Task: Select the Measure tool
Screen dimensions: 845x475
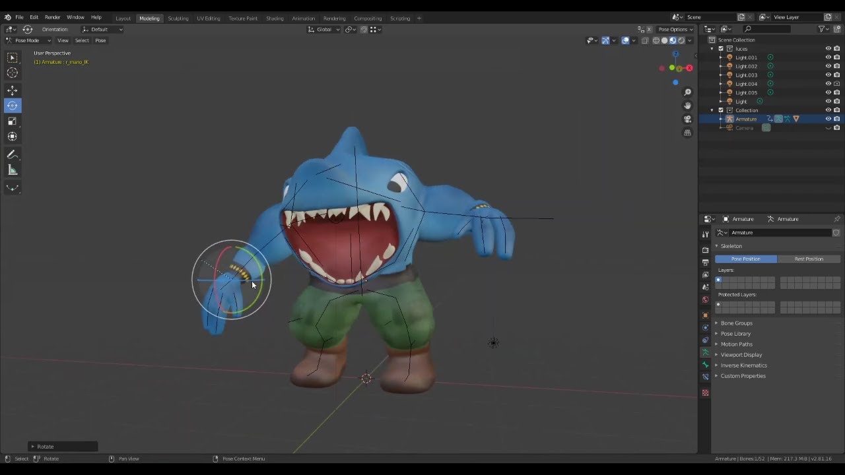Action: point(13,170)
